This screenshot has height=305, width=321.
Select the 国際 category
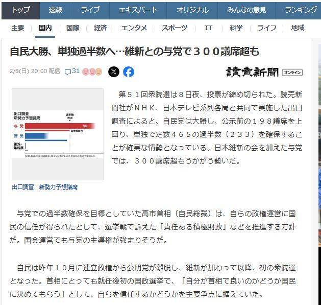coord(73,28)
